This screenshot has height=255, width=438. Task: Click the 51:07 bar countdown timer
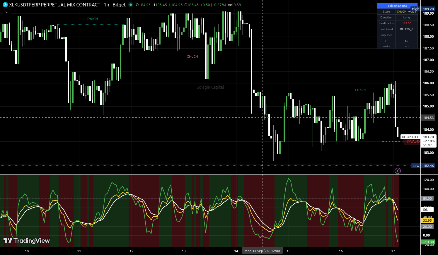pyautogui.click(x=427, y=145)
